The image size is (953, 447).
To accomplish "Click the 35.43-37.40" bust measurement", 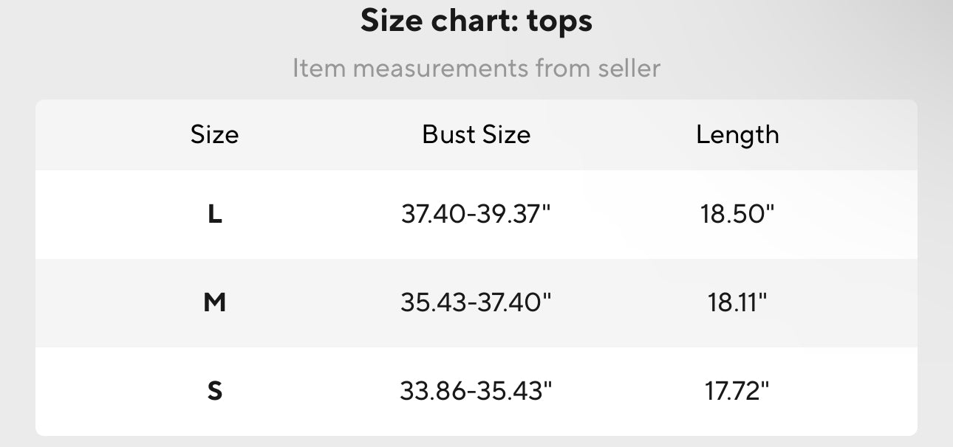I will (x=476, y=302).
